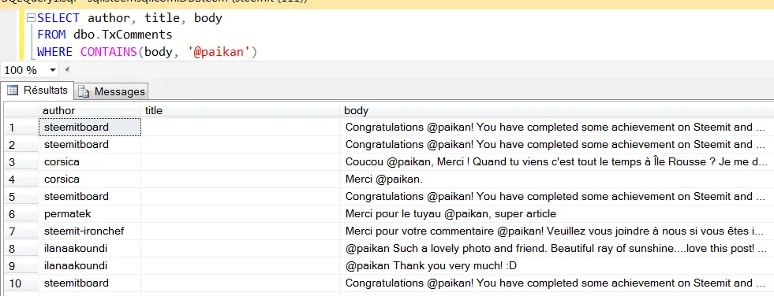Click author cell 'permatek'
Viewport: 774px width, 296px height.
coord(90,214)
